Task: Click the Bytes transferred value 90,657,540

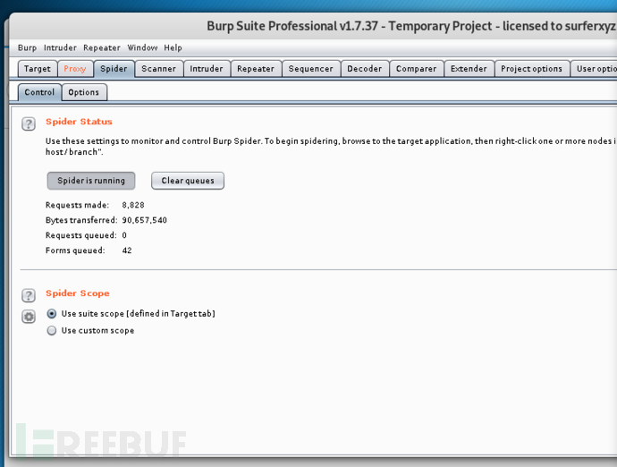Action: pyautogui.click(x=144, y=220)
